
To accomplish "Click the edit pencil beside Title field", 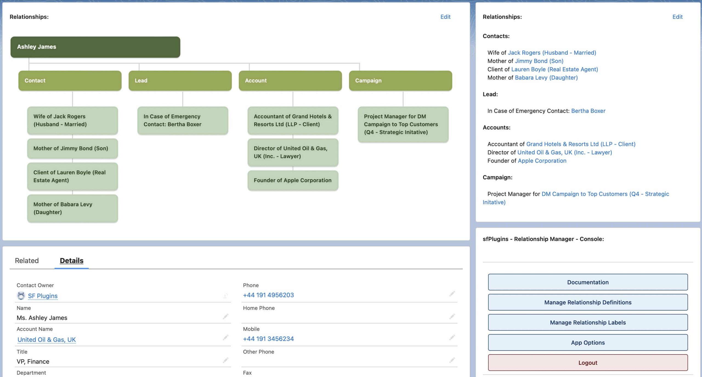I will coord(225,360).
